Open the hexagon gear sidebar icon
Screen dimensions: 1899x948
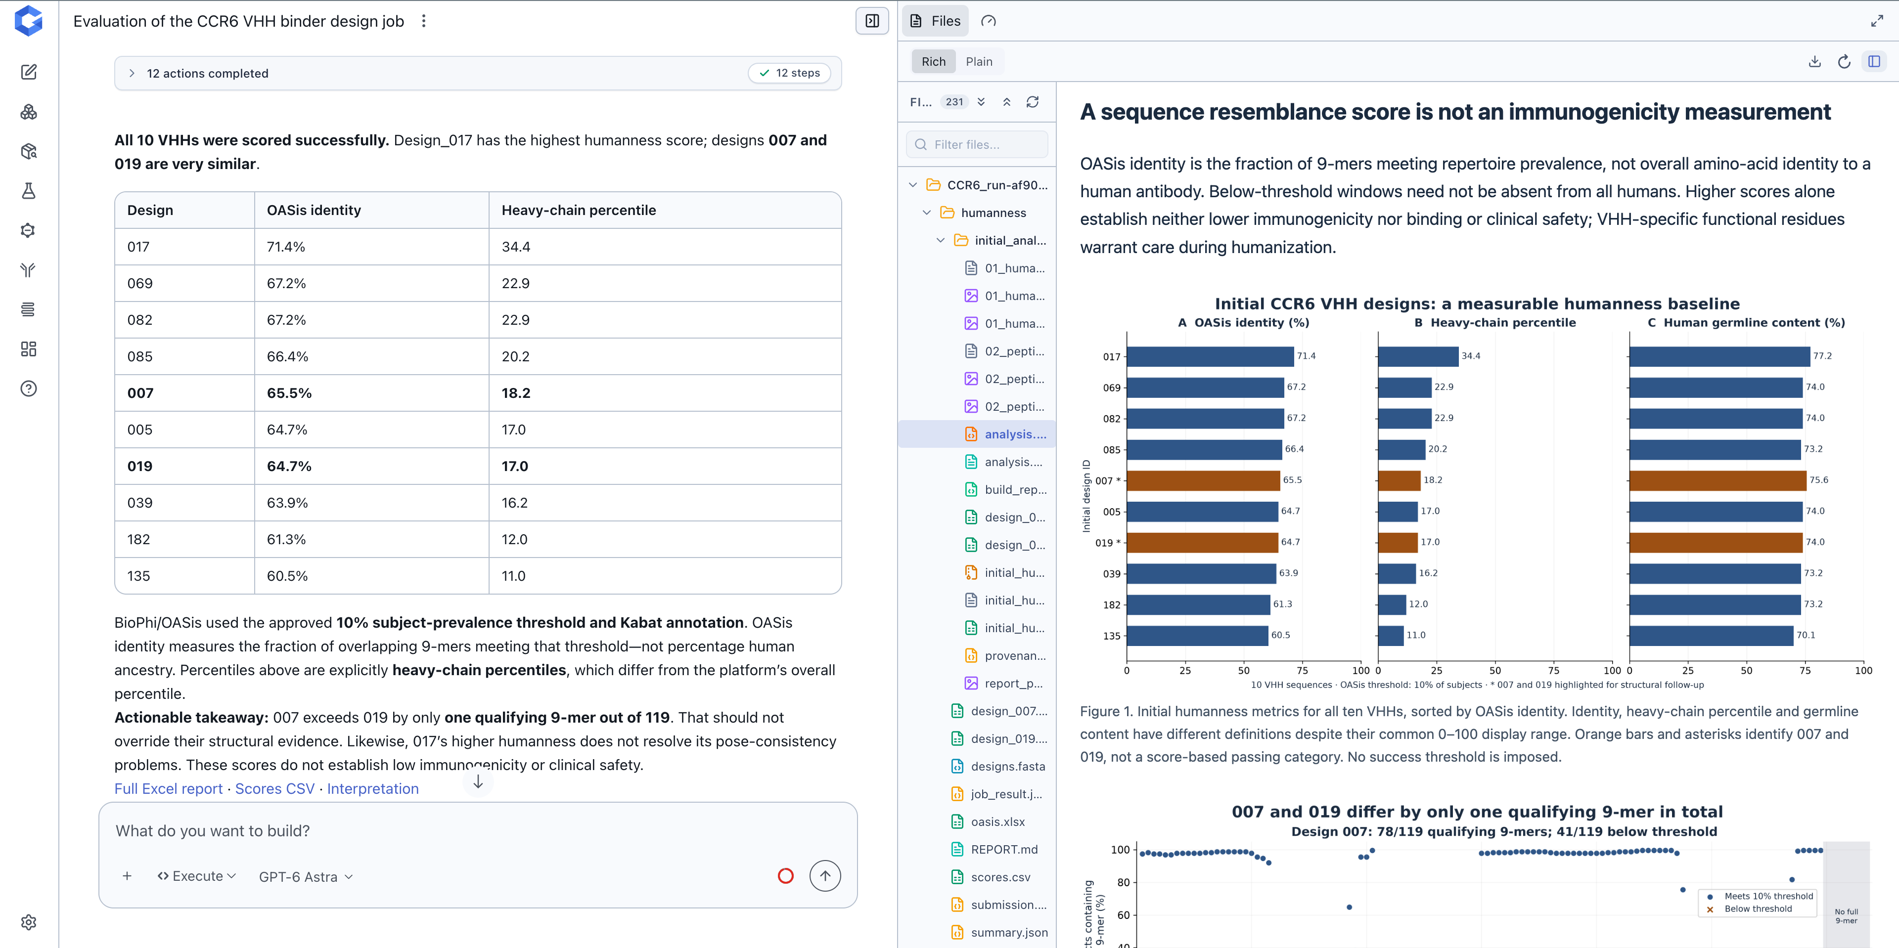[29, 230]
